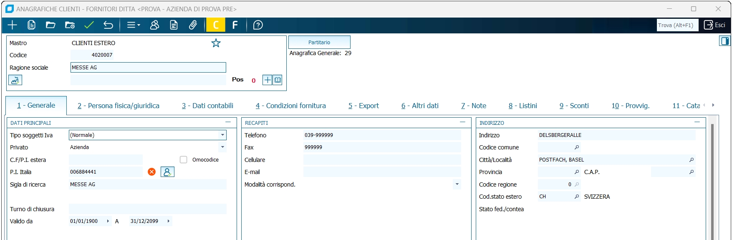This screenshot has width=732, height=240.
Task: Open 10 - Provvig. tab
Action: tap(631, 106)
